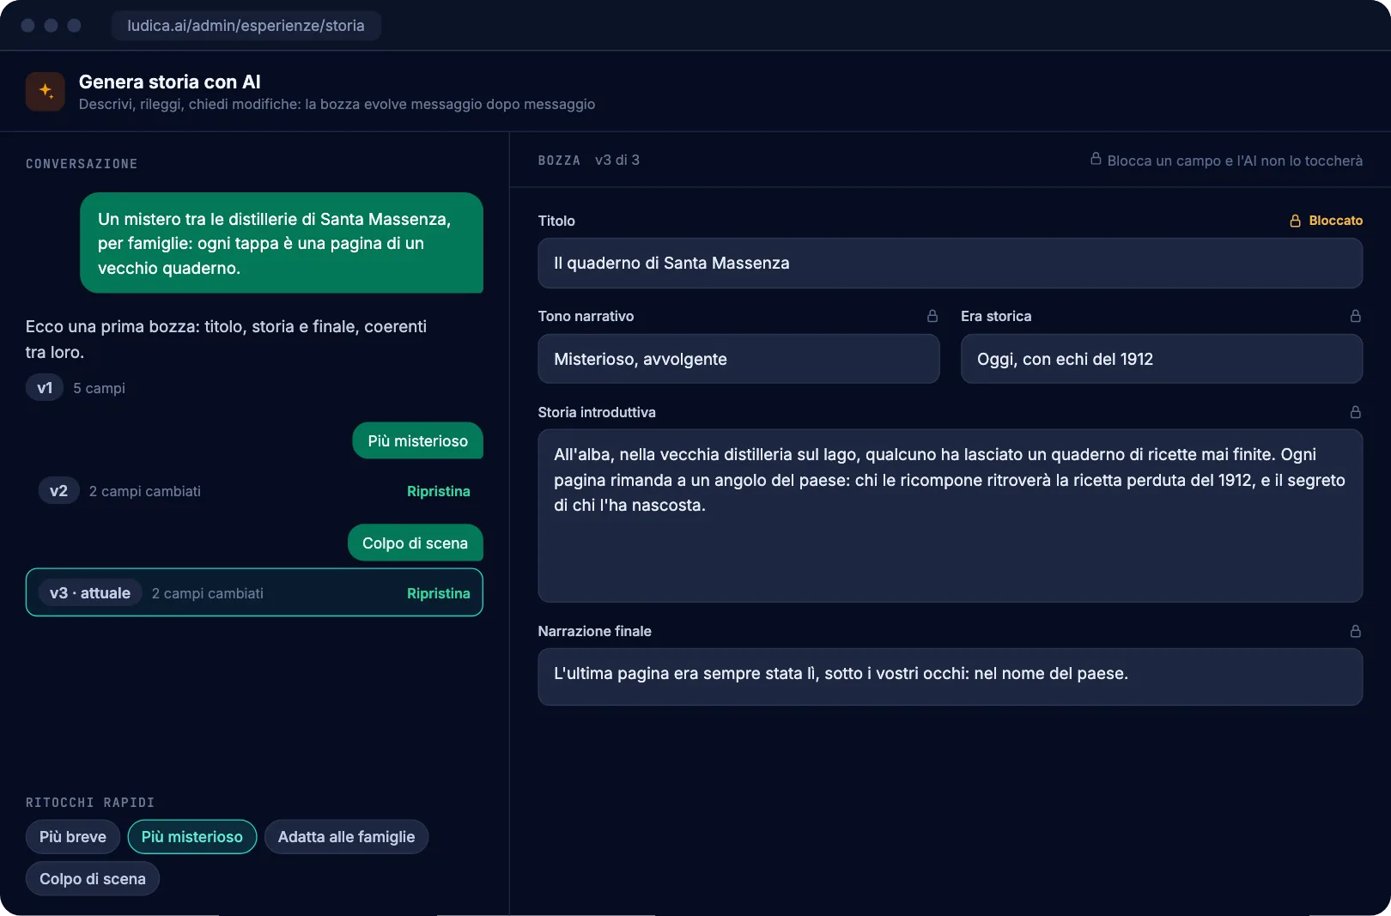This screenshot has width=1391, height=916.
Task: Toggle the lock on Tono narrativo field
Action: pyautogui.click(x=932, y=316)
